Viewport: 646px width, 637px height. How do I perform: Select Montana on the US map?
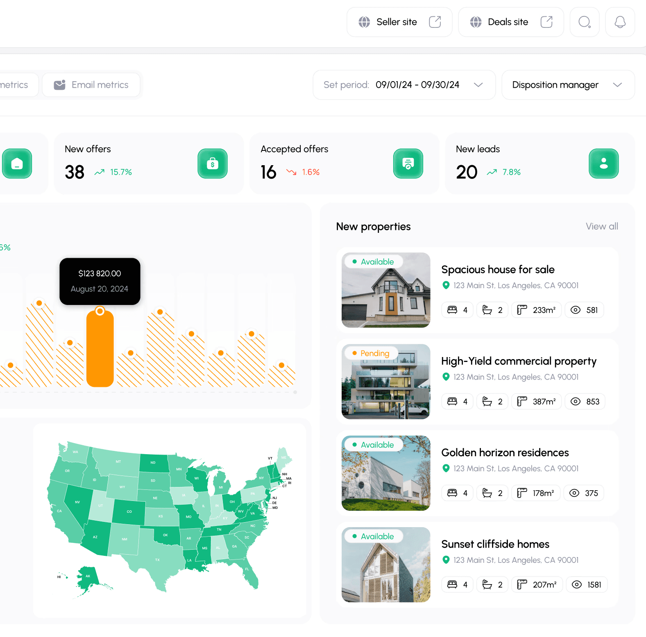(118, 462)
